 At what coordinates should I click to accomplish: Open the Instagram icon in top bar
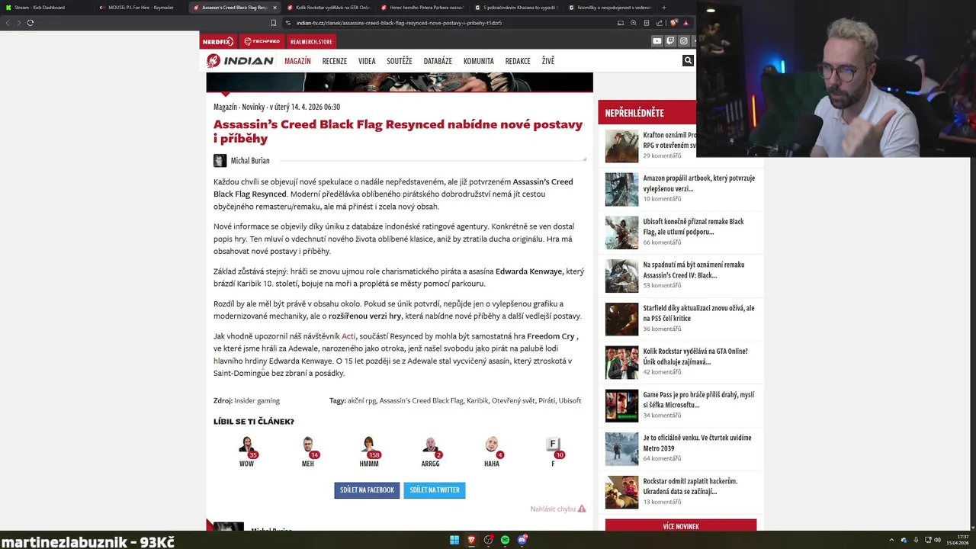[x=683, y=41]
